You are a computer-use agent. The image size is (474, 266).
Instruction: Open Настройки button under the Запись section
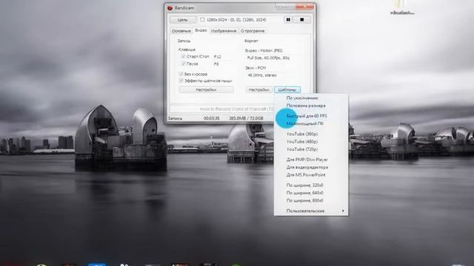point(206,90)
